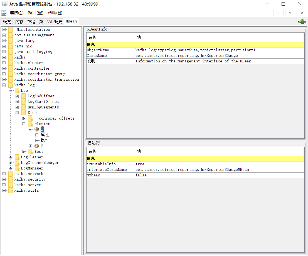Select MBean icon for partition 1

[x=37, y=129]
